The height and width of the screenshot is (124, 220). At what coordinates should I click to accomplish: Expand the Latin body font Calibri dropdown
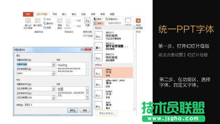[53, 73]
